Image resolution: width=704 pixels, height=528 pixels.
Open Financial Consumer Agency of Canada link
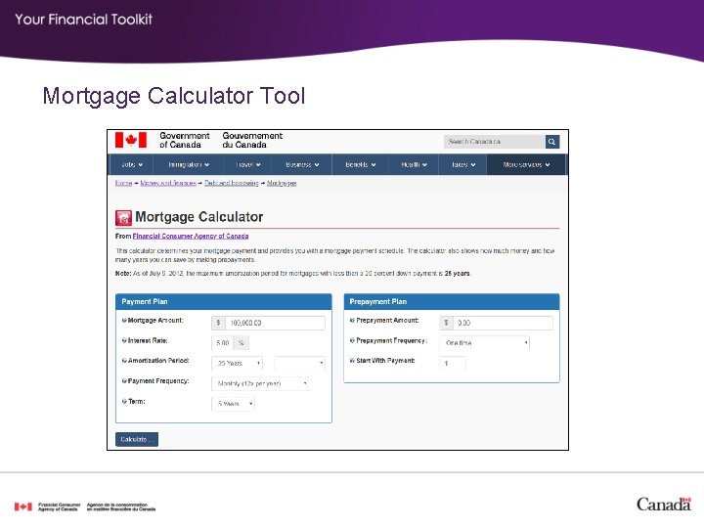[191, 236]
